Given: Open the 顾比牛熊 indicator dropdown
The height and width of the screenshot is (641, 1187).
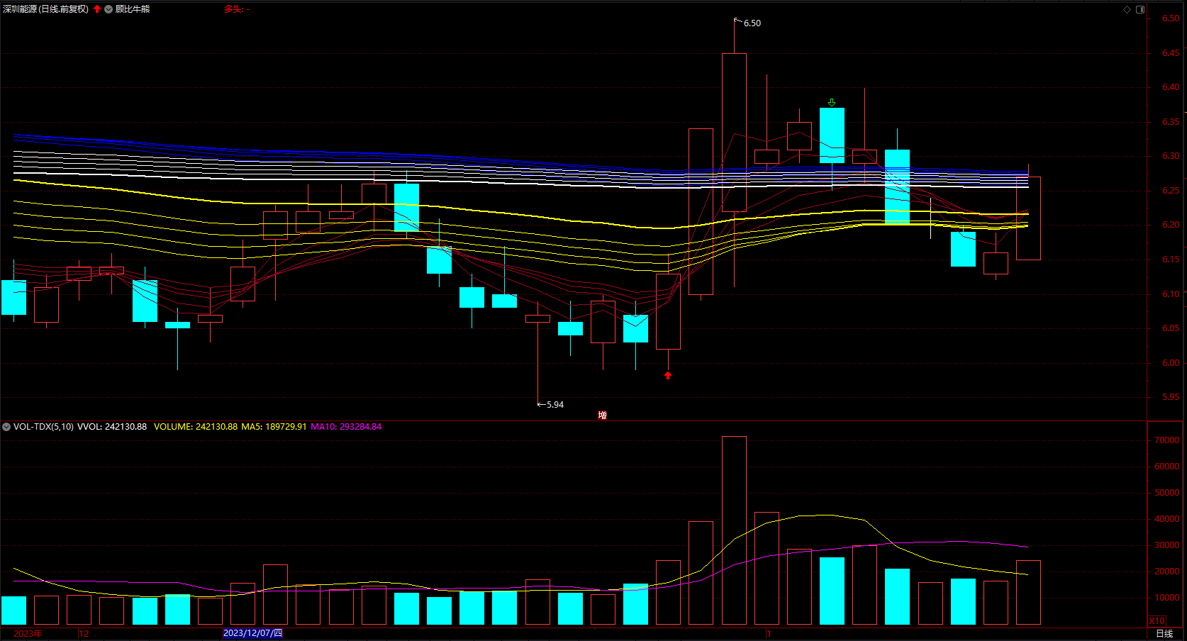Looking at the screenshot, I should point(108,9).
